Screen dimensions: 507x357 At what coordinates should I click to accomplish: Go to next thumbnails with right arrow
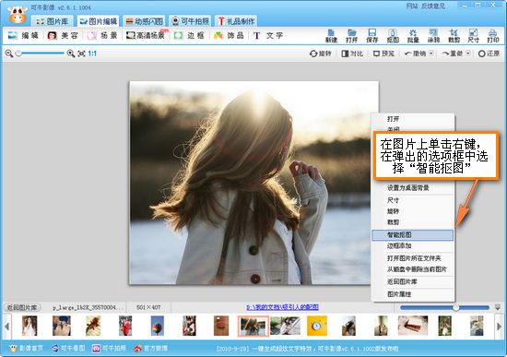coord(500,327)
